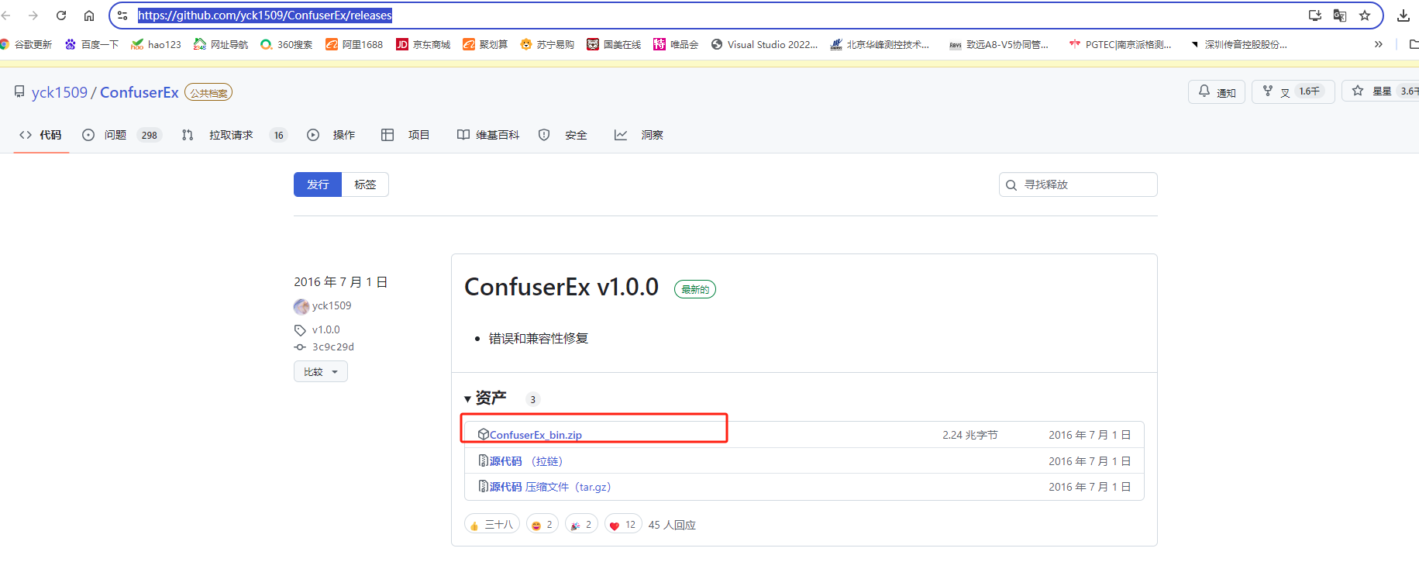This screenshot has width=1419, height=562.
Task: Open 谷歌更新 bookmark
Action: coord(26,44)
